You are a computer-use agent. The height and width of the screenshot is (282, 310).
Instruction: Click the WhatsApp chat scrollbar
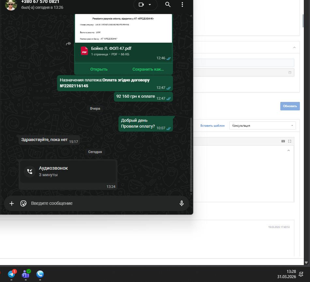191,155
